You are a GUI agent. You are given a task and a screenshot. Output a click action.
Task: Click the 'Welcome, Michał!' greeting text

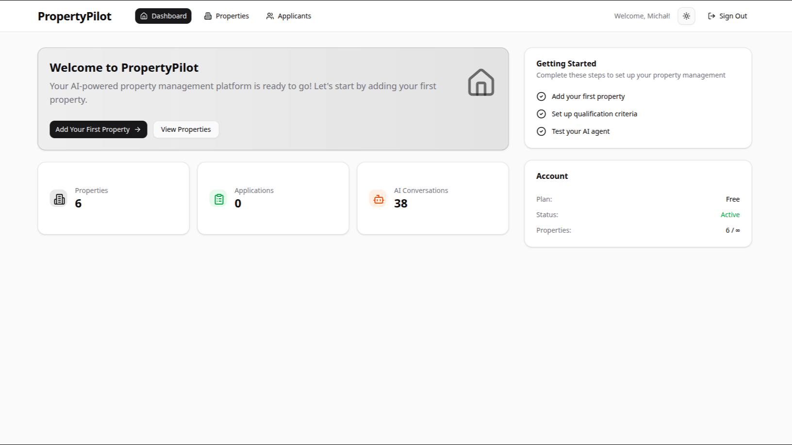point(642,16)
